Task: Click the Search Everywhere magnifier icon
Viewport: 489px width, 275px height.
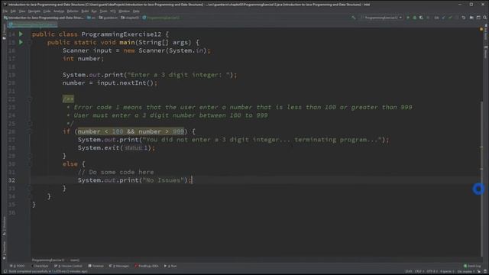Action: pyautogui.click(x=485, y=18)
